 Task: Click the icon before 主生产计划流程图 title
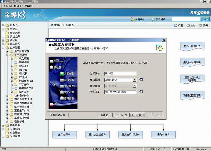(52, 25)
